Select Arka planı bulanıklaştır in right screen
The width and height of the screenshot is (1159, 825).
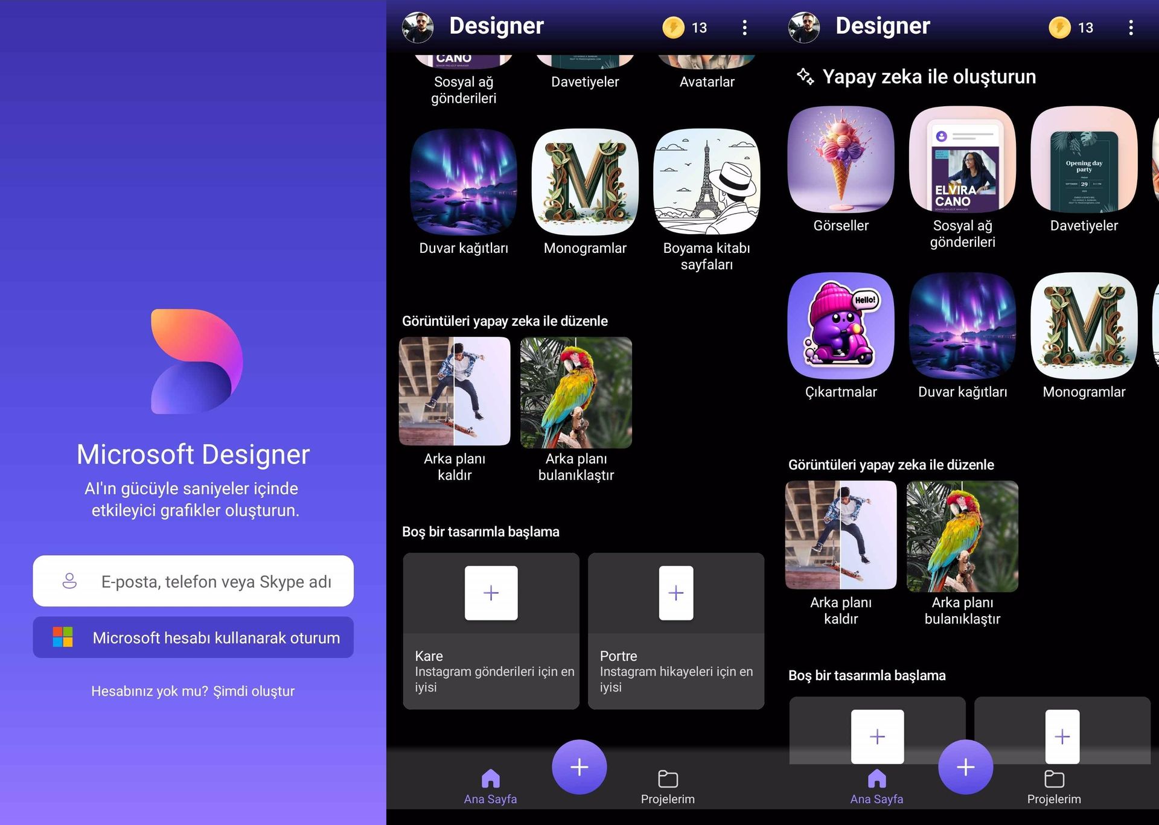click(x=963, y=535)
